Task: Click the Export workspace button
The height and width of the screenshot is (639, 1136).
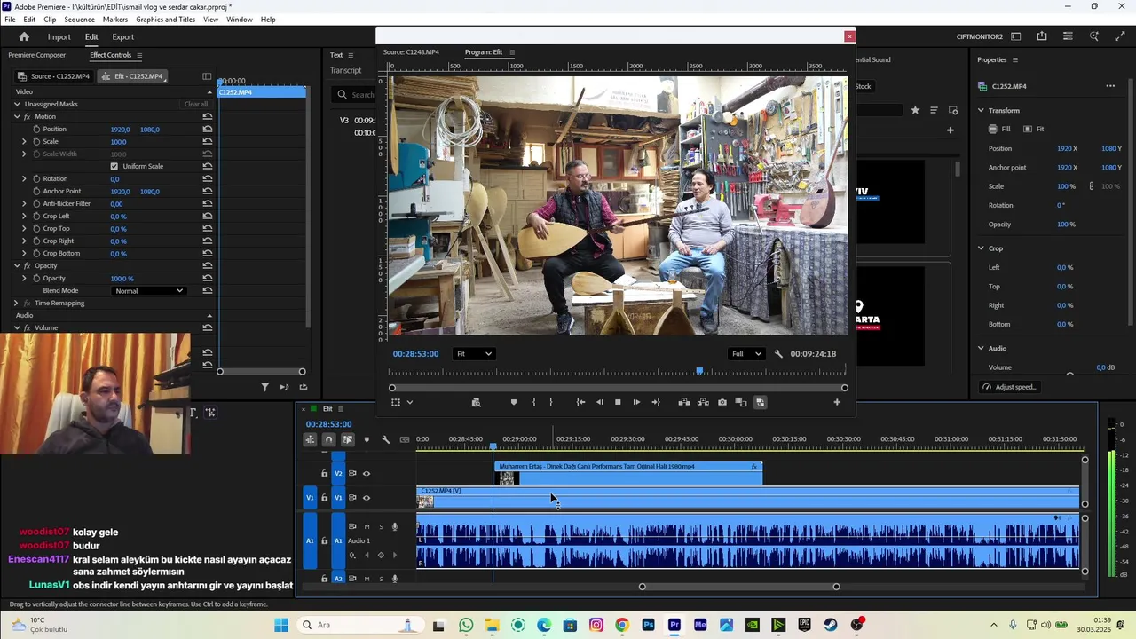Action: (122, 37)
